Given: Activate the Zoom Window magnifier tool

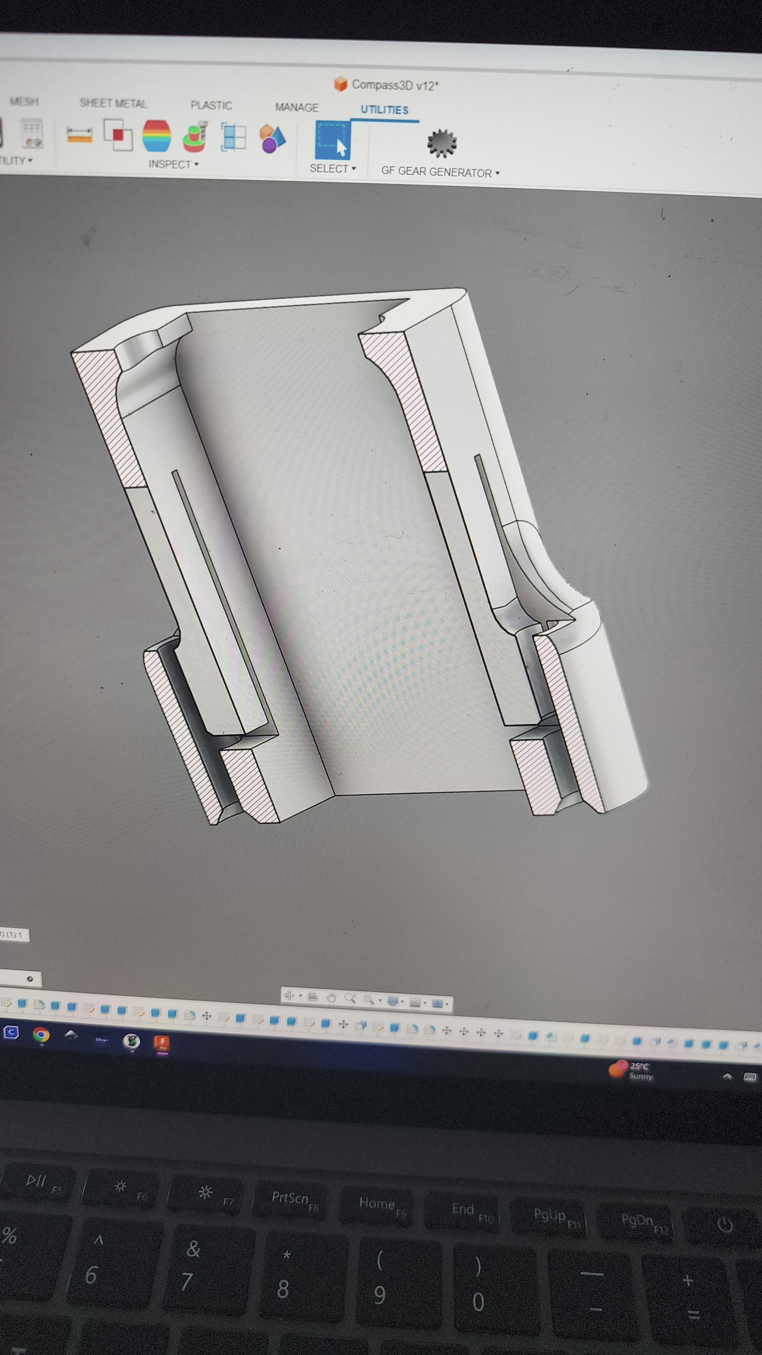Looking at the screenshot, I should click(350, 997).
